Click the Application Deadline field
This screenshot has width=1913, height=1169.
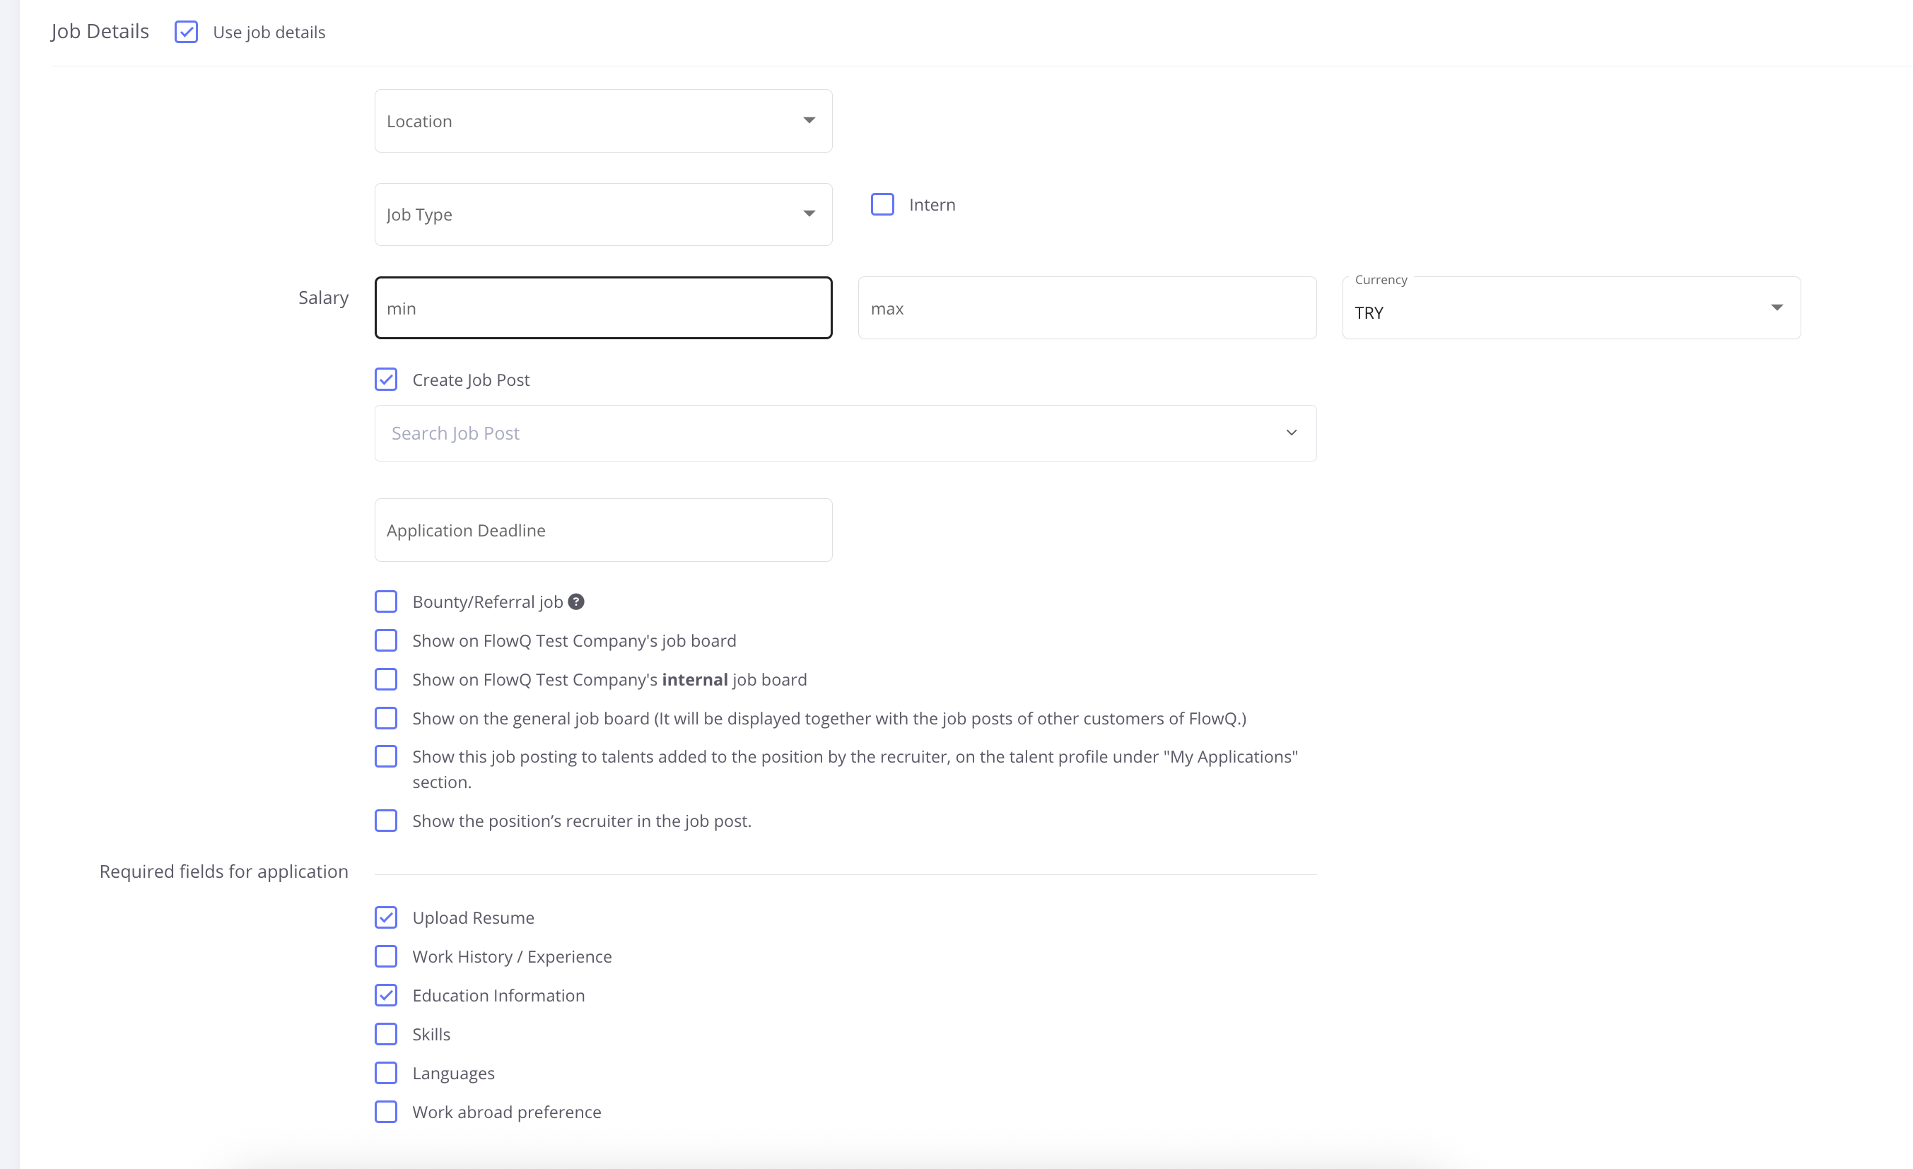pos(603,530)
